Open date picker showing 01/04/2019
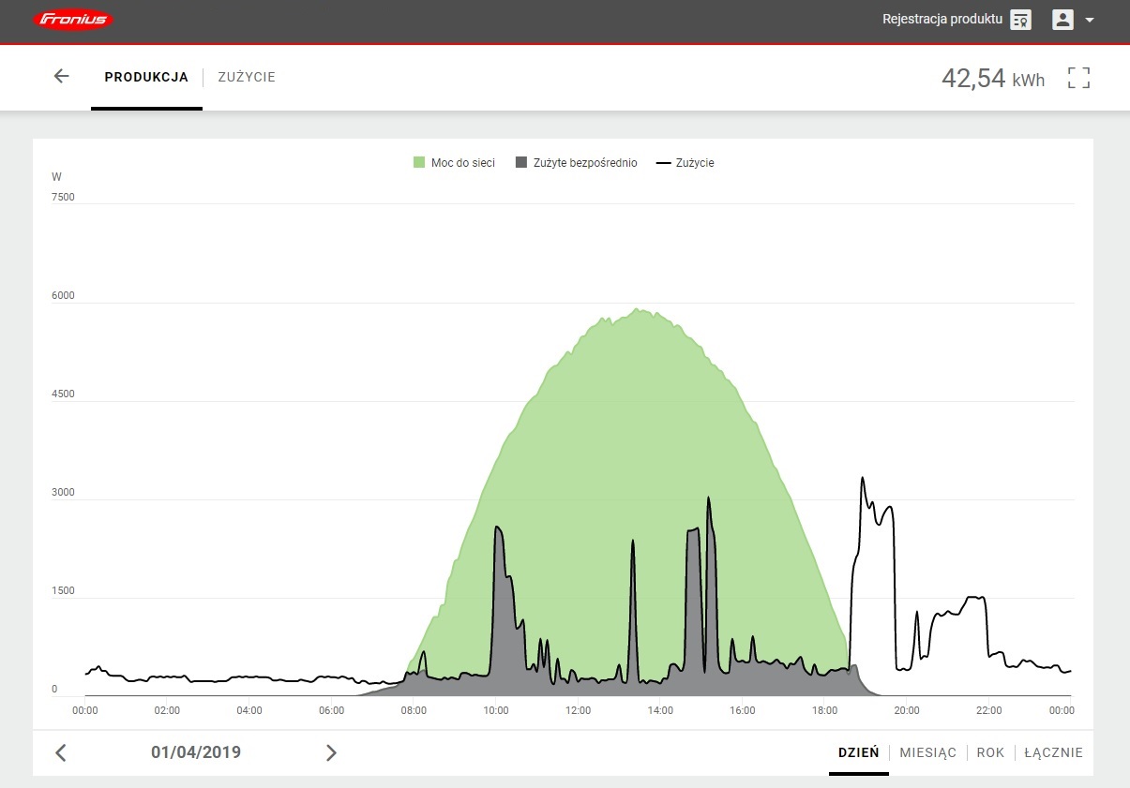1130x788 pixels. click(x=196, y=752)
